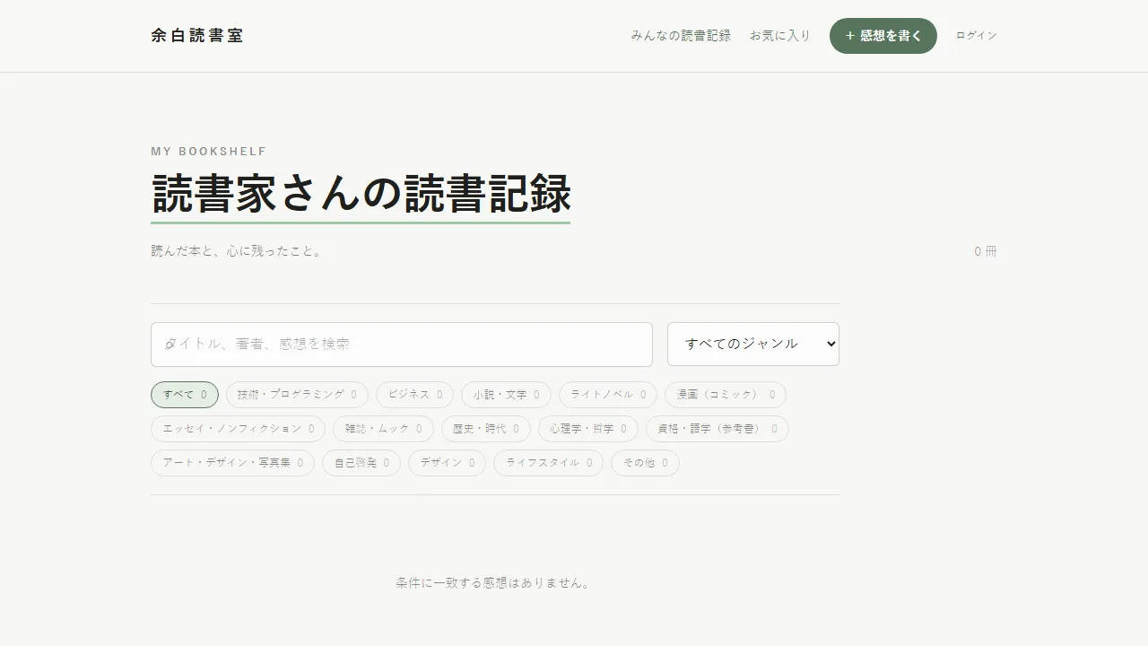Select the 心理学・哲学 filter chip
This screenshot has width=1148, height=646.
point(588,429)
